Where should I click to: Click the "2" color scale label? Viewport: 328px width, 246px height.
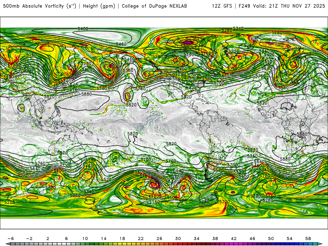pos(48,239)
